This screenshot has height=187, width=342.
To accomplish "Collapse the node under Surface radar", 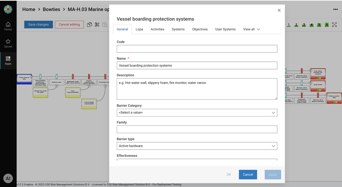I will click(x=57, y=86).
